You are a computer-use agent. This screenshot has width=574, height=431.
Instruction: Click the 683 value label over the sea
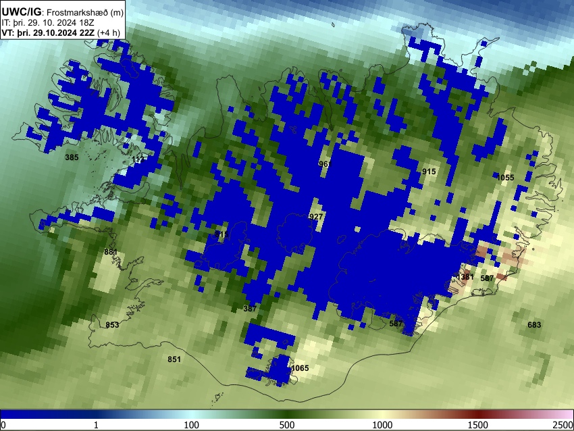534,325
